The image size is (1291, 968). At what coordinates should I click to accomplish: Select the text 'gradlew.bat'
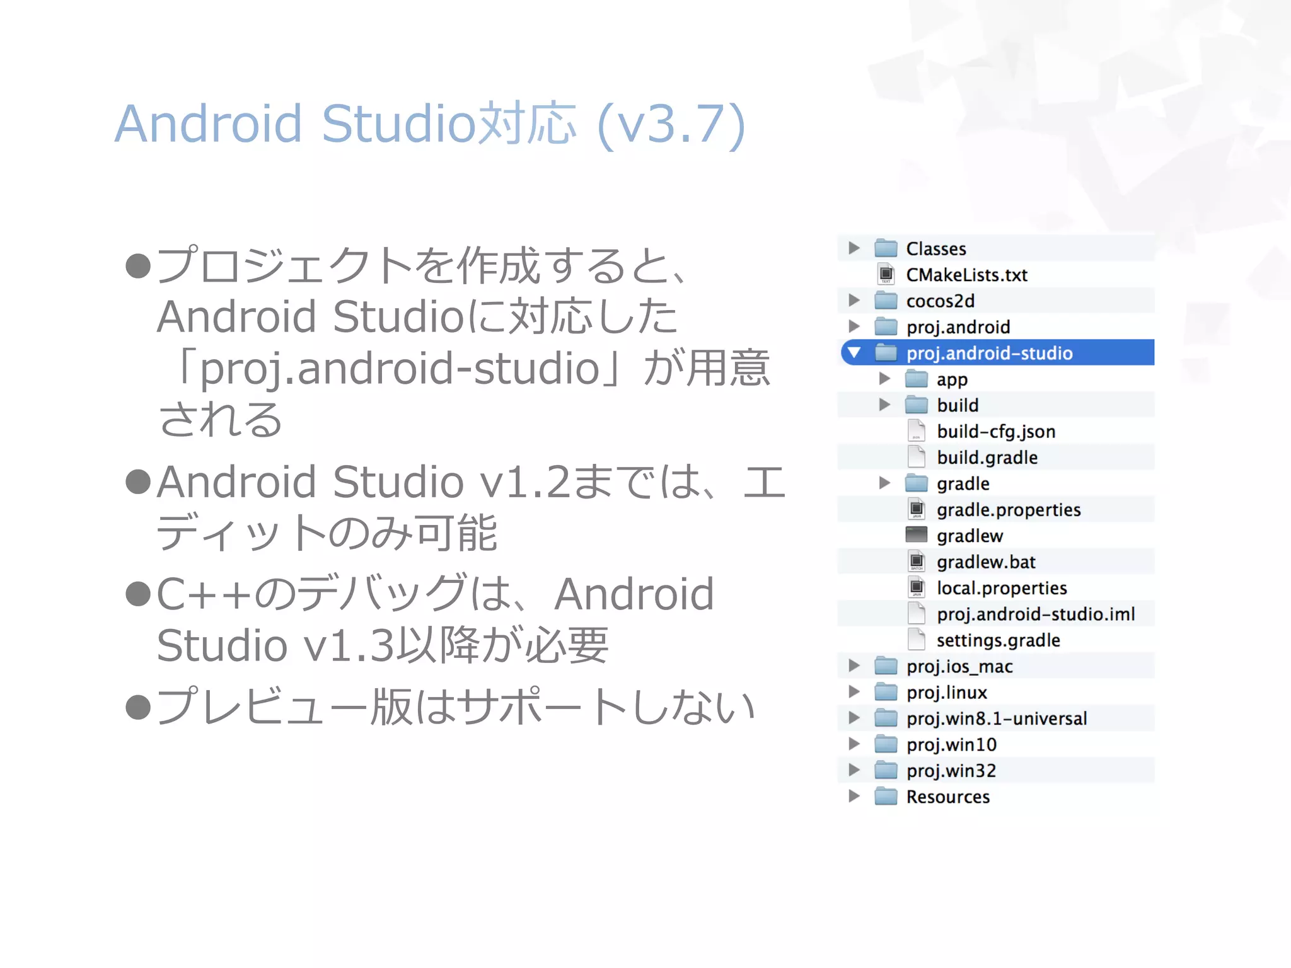pyautogui.click(x=986, y=562)
